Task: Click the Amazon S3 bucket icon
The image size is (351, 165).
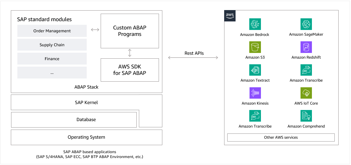Action: click(x=255, y=47)
